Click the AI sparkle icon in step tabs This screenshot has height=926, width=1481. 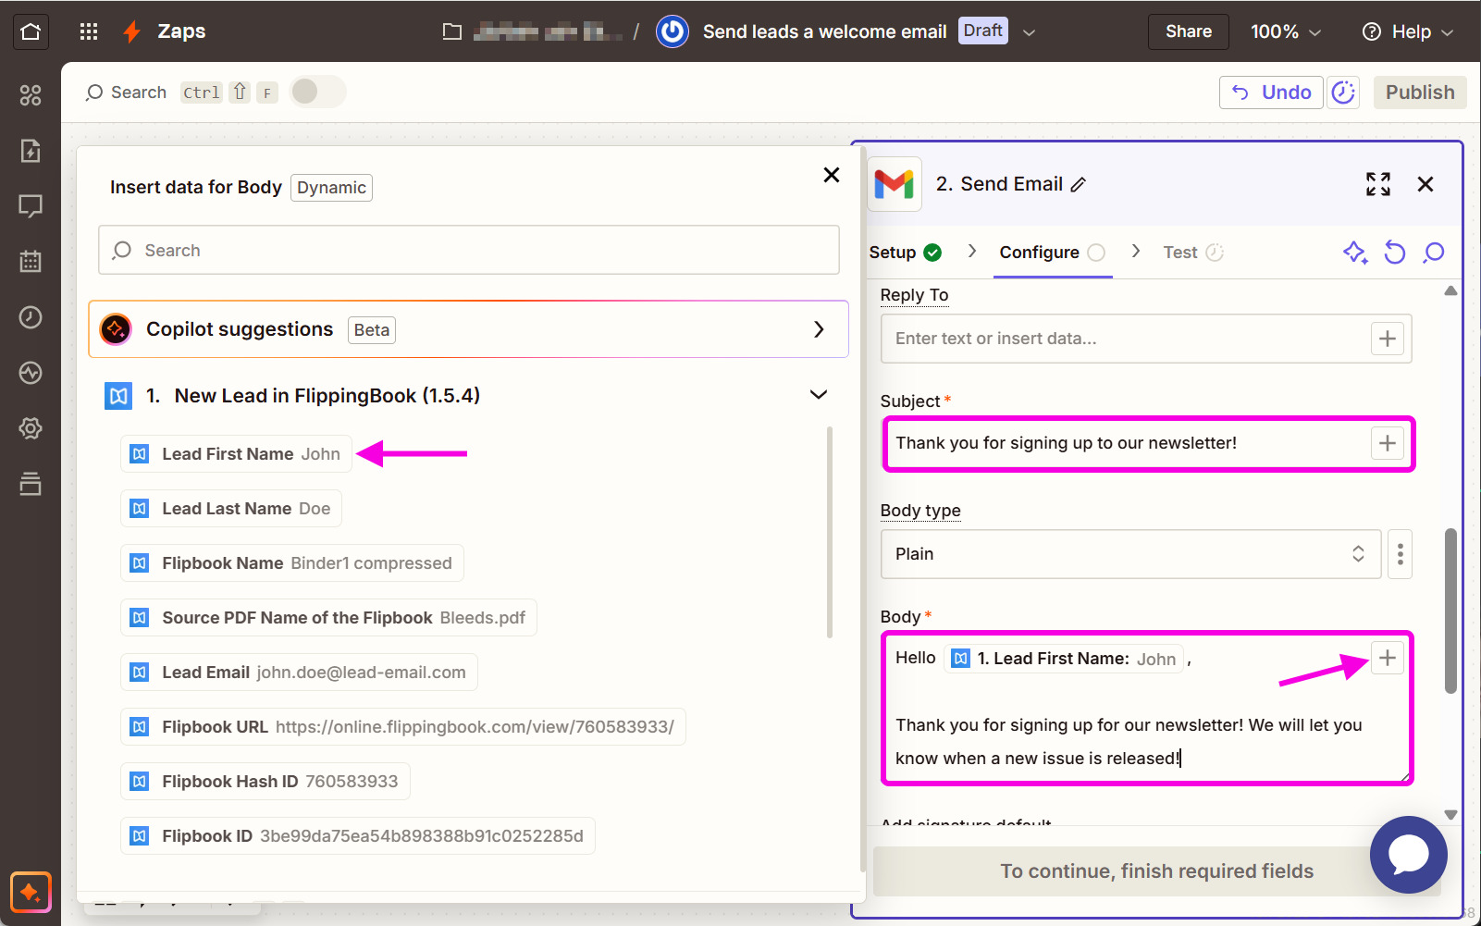1355,253
